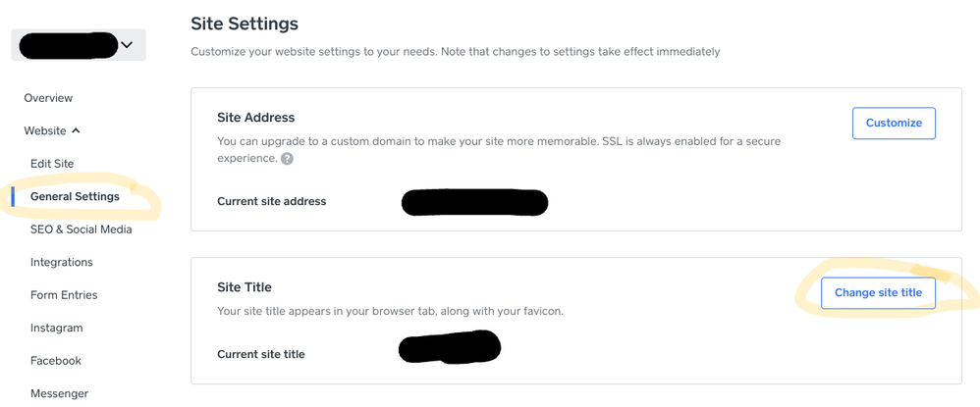This screenshot has height=407, width=980.
Task: Click the help question mark icon
Action: point(287,159)
